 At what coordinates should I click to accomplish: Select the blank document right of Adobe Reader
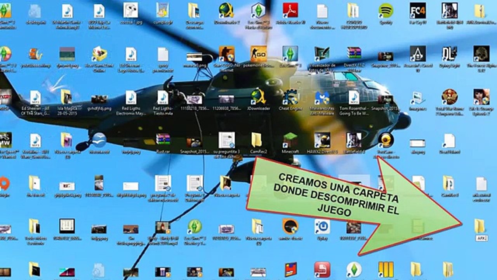coord(322,11)
